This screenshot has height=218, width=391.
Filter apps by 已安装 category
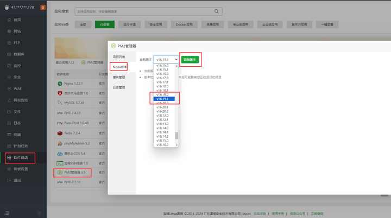[x=104, y=24]
